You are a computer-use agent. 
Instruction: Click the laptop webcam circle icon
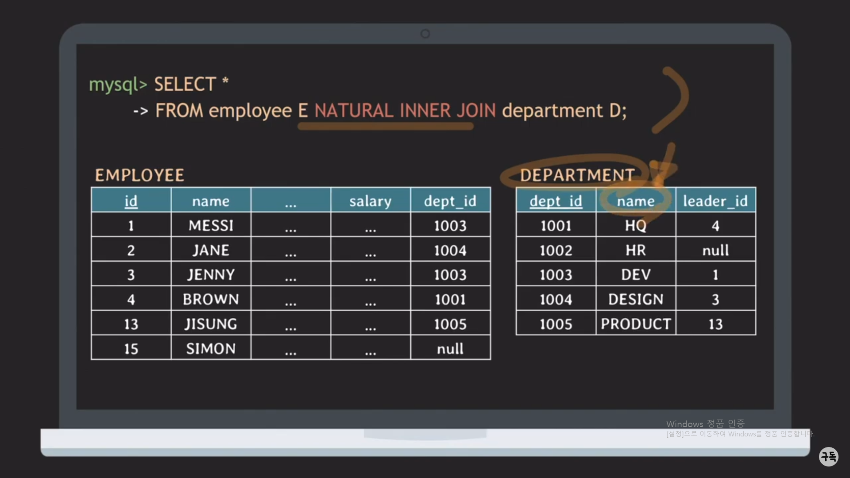pyautogui.click(x=425, y=34)
